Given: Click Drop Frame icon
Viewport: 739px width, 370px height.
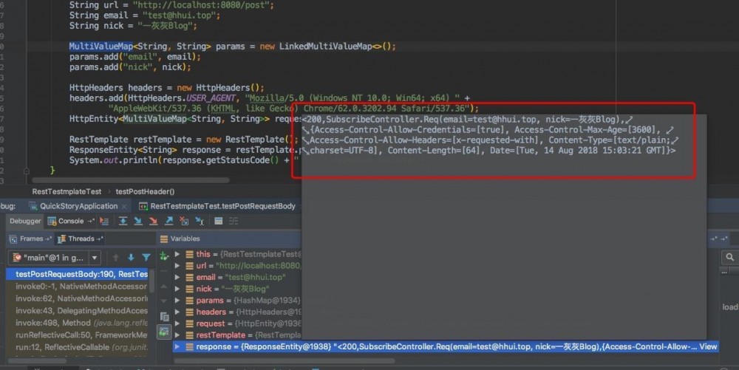Looking at the screenshot, I should (x=184, y=221).
